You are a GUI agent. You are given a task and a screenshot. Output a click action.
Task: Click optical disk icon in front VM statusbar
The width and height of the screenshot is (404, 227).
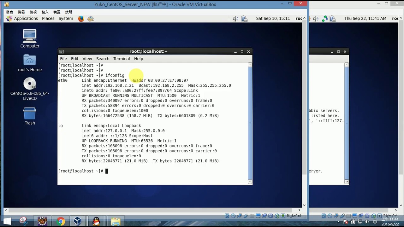[233, 216]
